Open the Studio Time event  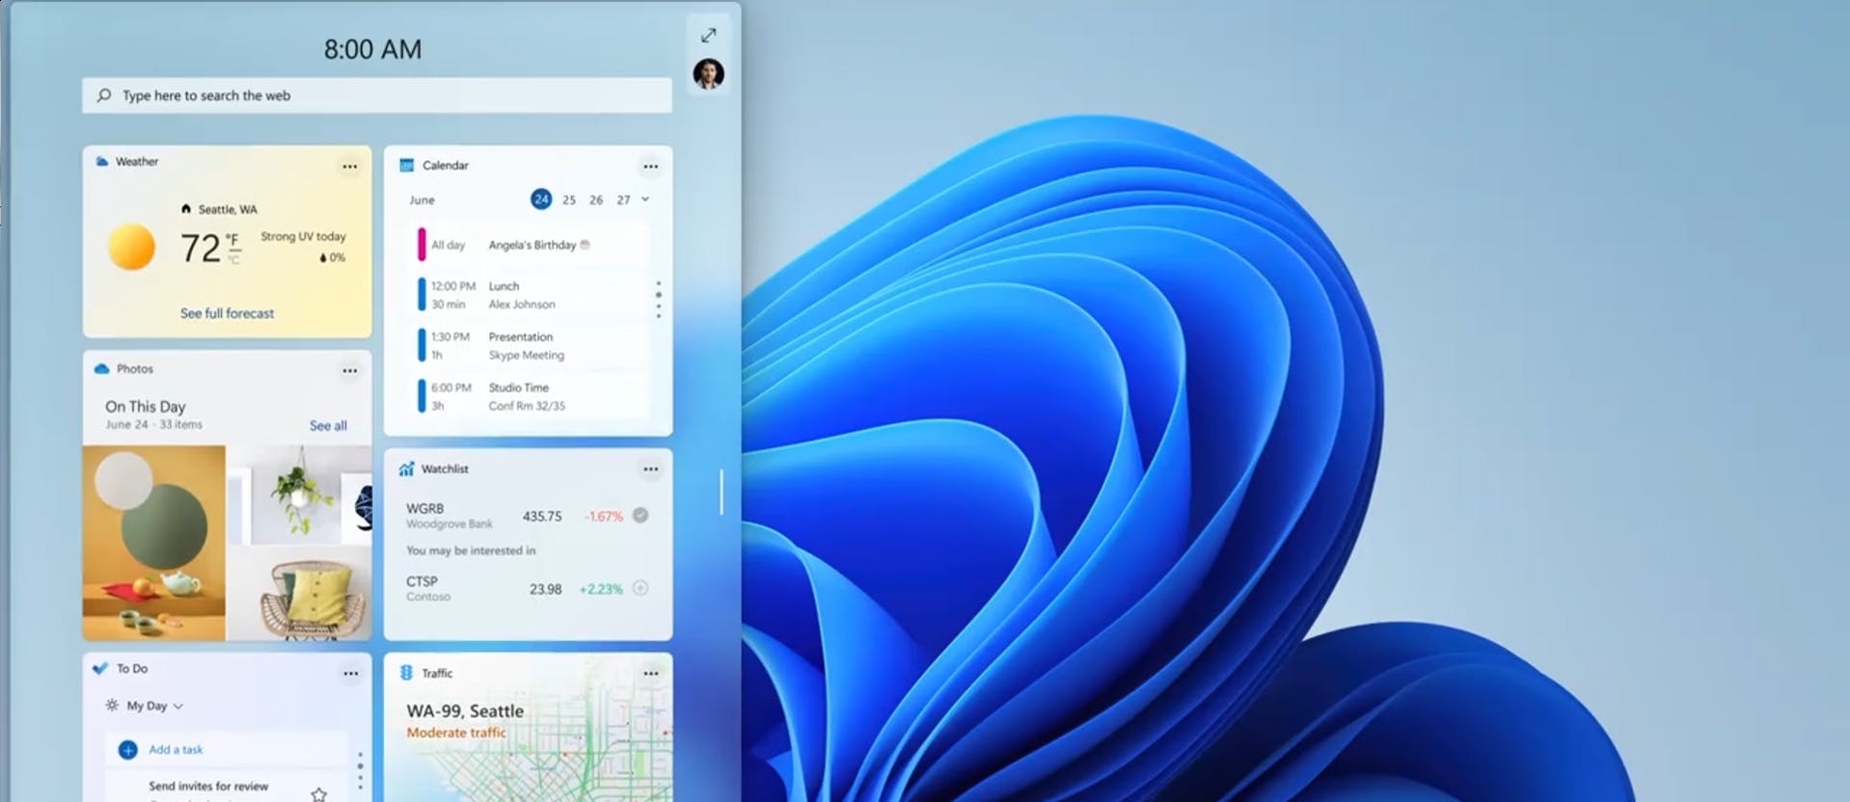[532, 396]
